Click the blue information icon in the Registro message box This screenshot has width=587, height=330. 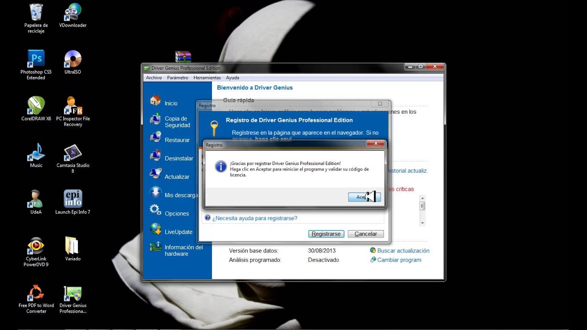coord(221,166)
